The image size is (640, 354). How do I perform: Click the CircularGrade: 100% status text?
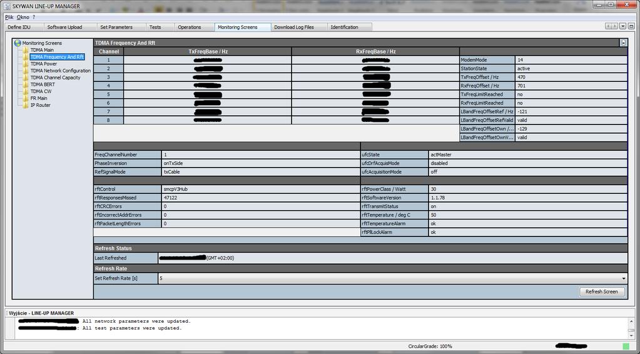point(430,346)
